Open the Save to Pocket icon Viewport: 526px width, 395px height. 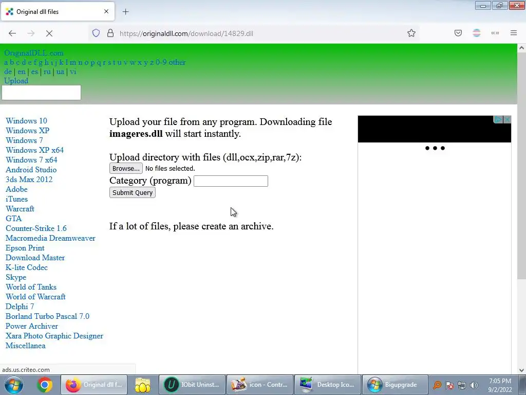tap(458, 33)
